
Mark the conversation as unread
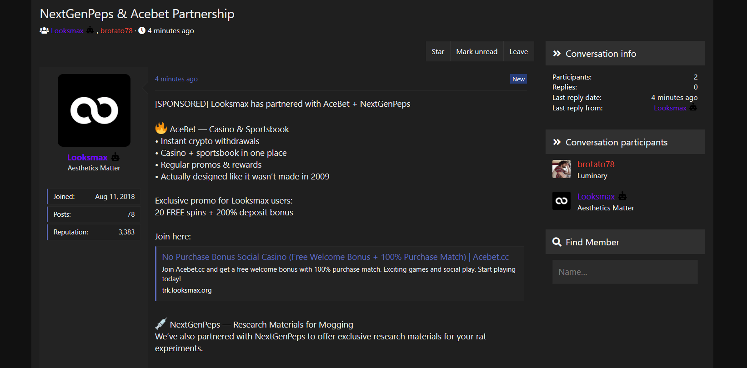pyautogui.click(x=477, y=52)
